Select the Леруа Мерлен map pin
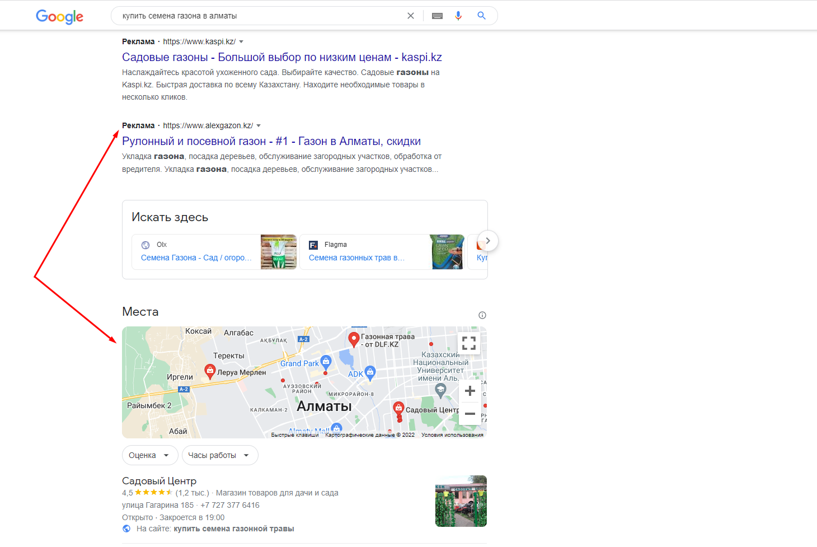The width and height of the screenshot is (817, 547). click(210, 371)
